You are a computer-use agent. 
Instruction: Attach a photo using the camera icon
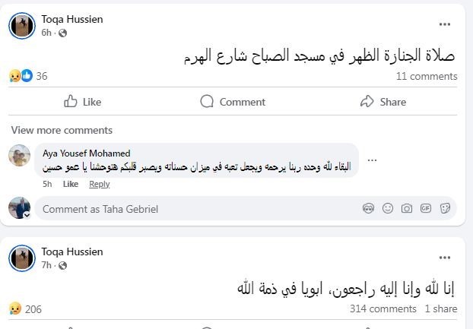pos(407,208)
